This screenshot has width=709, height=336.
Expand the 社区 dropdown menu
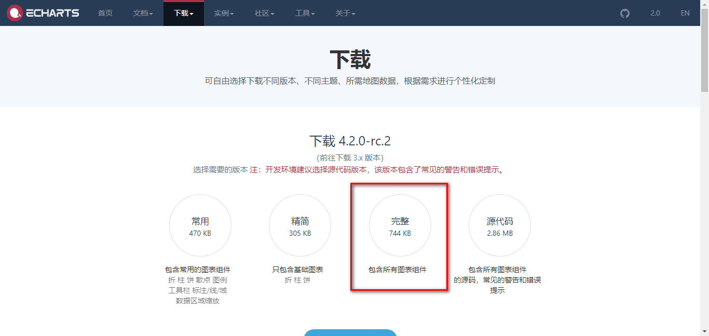pos(265,13)
